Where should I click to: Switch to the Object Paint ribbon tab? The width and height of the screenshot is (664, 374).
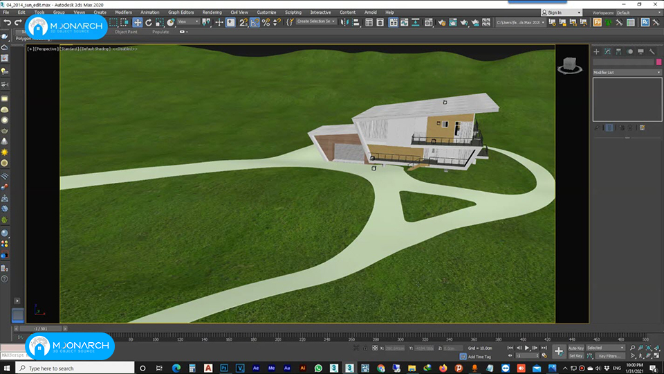[126, 32]
